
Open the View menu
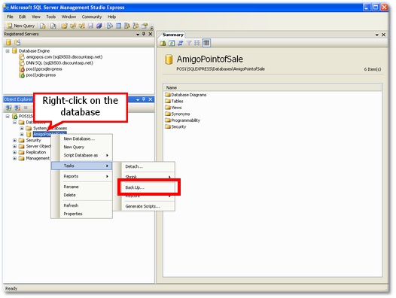[36, 17]
